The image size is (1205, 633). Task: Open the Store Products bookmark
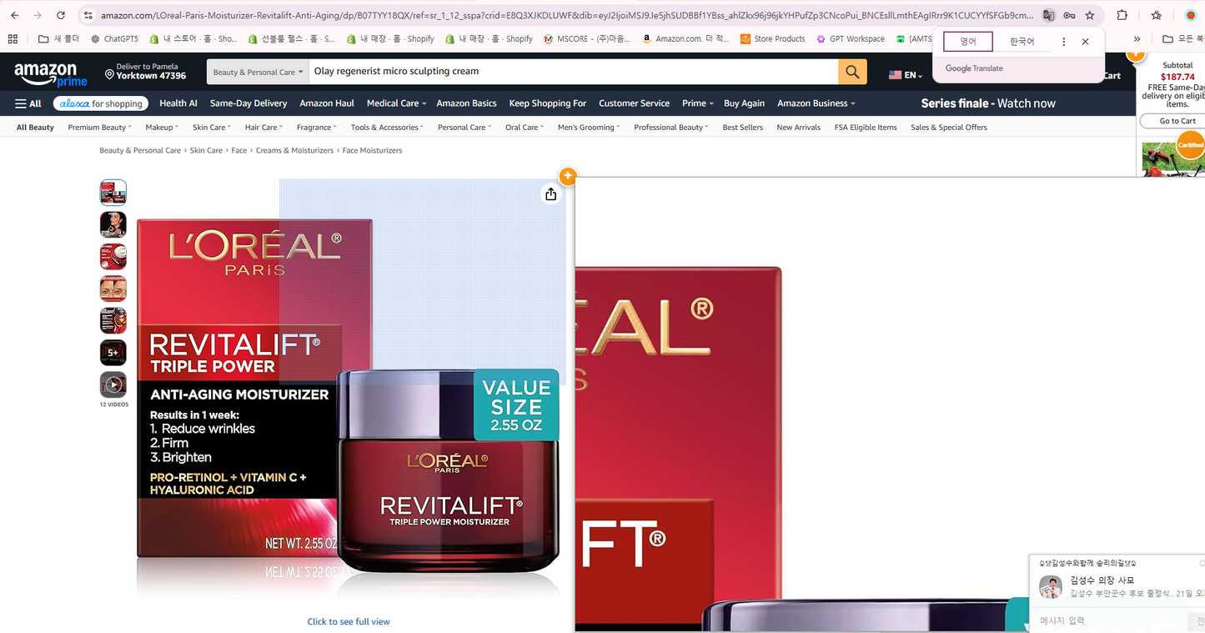point(773,38)
